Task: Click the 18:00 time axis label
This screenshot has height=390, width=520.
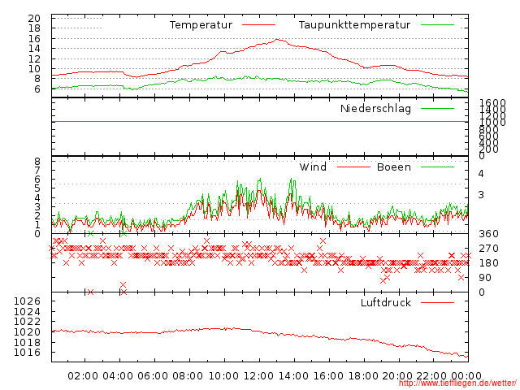Action: [x=363, y=376]
